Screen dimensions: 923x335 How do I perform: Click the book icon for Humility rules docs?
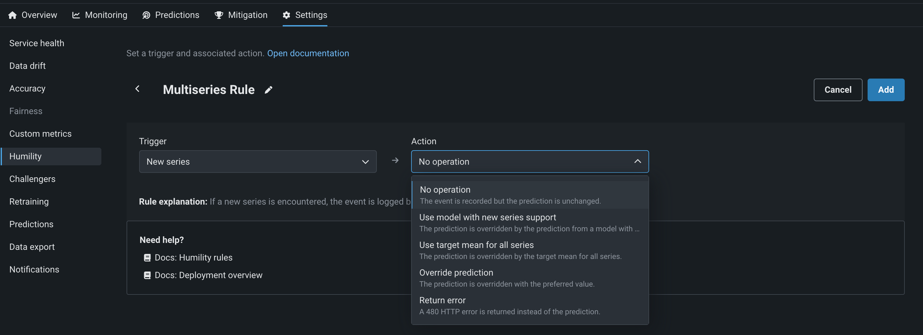pyautogui.click(x=147, y=257)
